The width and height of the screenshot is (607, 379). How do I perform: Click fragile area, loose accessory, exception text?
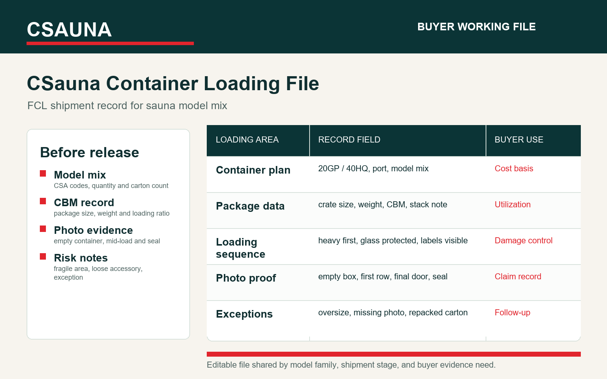pyautogui.click(x=98, y=273)
